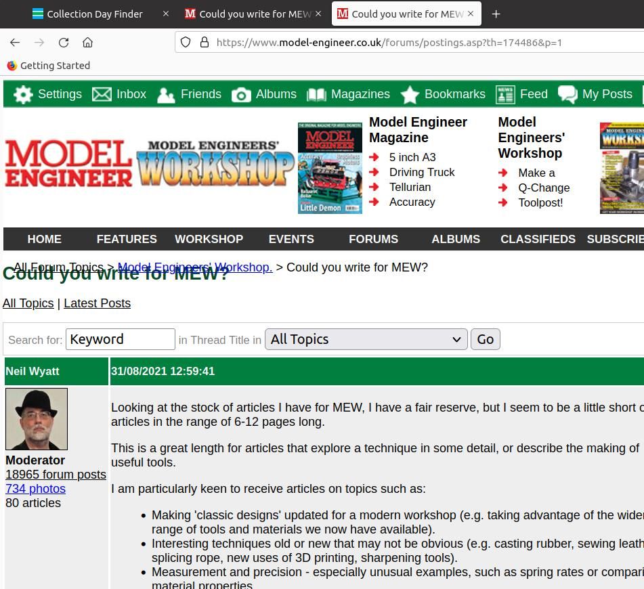The image size is (644, 589).
Task: Click the Accuracy article item
Action: click(x=412, y=202)
